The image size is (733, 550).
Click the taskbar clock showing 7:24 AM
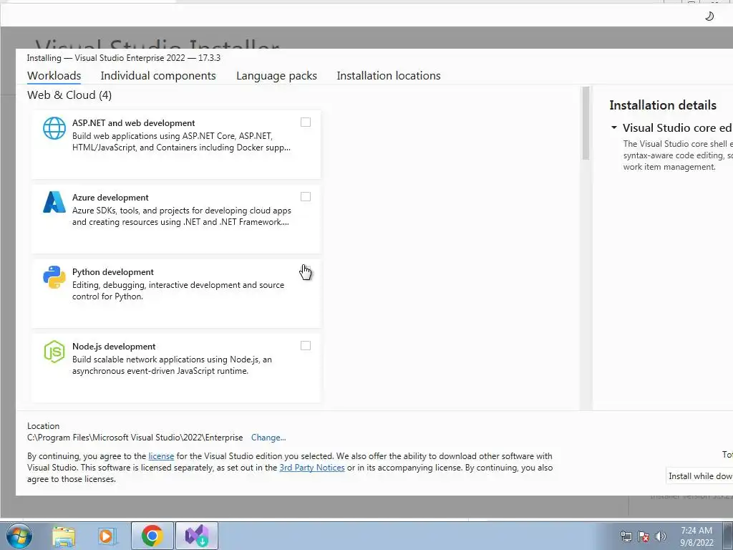coord(696,536)
